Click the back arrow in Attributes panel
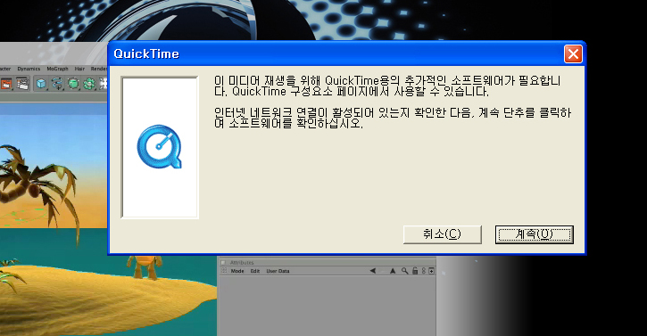This screenshot has width=647, height=336. [x=373, y=271]
